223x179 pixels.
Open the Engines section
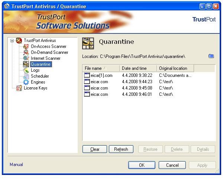point(38,82)
